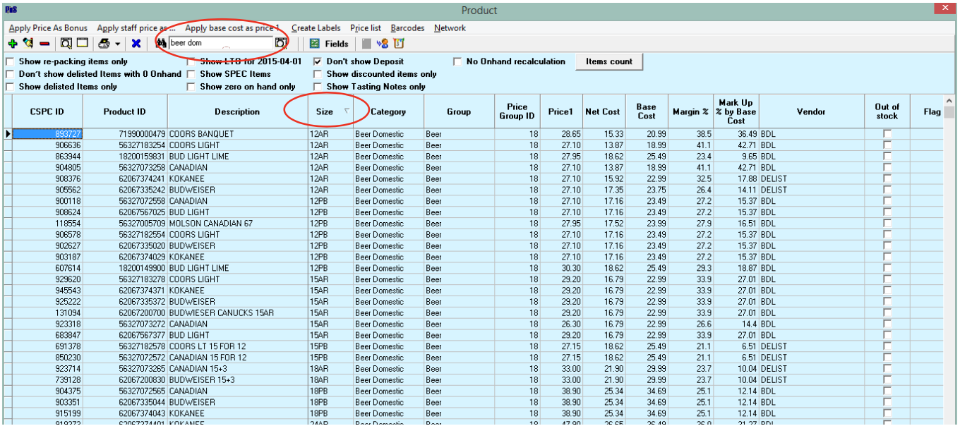Click the row selector arrow for COORS BANQUET
Viewport: 960px width, 426px height.
coord(8,134)
